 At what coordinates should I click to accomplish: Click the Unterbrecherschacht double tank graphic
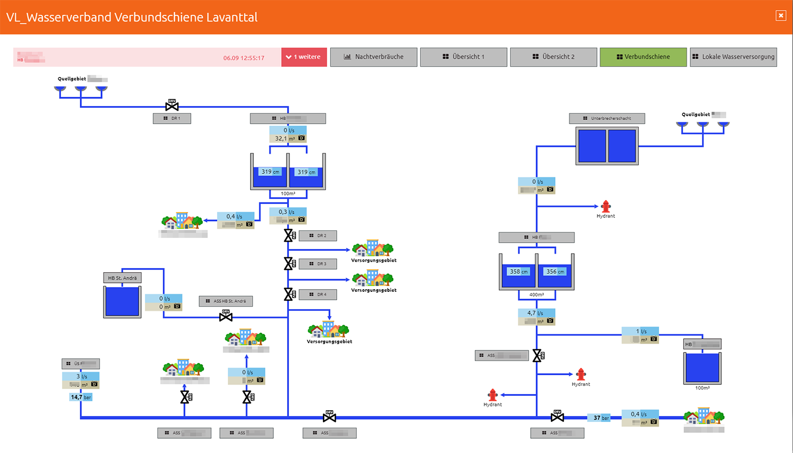pyautogui.click(x=607, y=146)
